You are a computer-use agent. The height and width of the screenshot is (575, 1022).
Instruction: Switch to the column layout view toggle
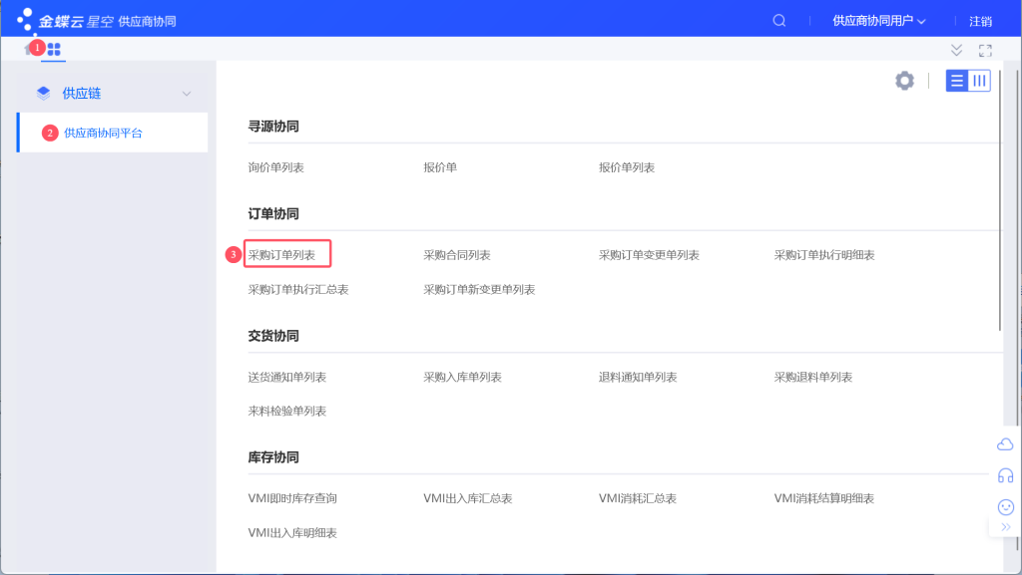[979, 80]
